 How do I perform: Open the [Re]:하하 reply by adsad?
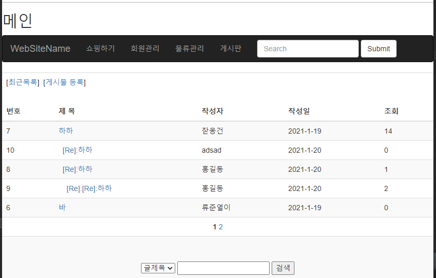[77, 150]
